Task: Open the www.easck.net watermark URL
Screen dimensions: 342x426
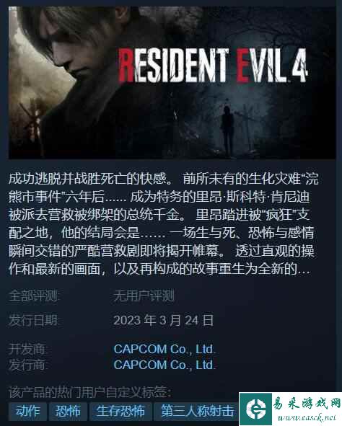Action: click(307, 417)
